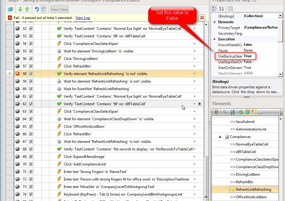Screen dimensions: 285x201
Task: Click Elements tree scrollbar up arrow
Action: pos(280,119)
